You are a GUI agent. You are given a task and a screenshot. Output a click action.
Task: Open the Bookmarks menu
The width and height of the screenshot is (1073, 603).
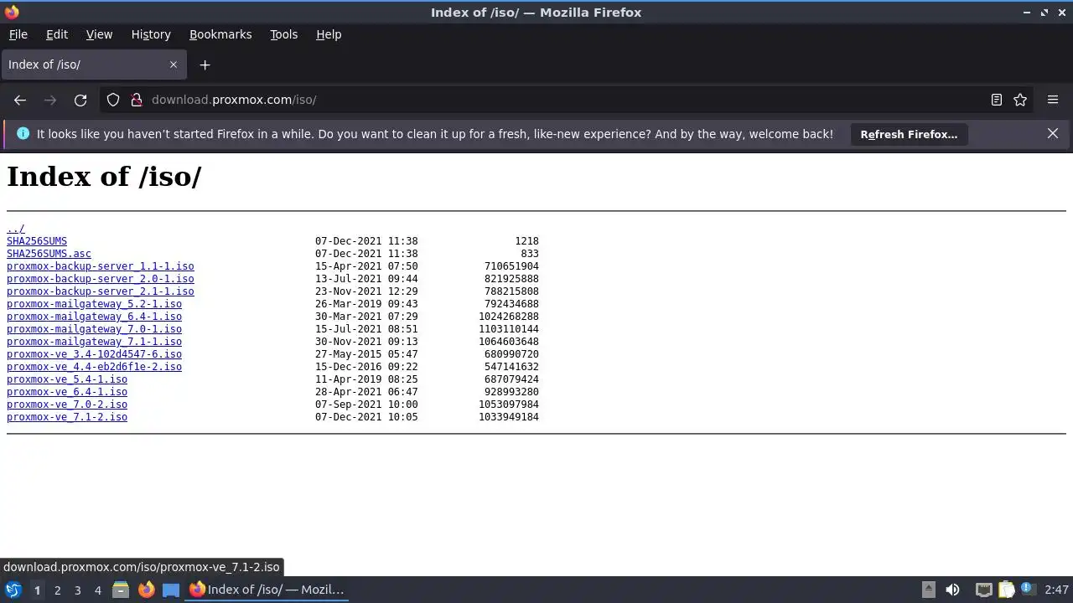[x=220, y=34]
